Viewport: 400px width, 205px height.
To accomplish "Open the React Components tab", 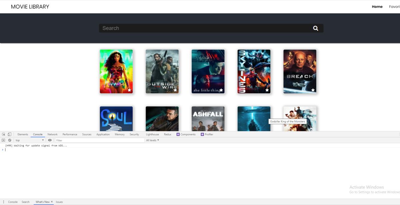I will [x=186, y=134].
